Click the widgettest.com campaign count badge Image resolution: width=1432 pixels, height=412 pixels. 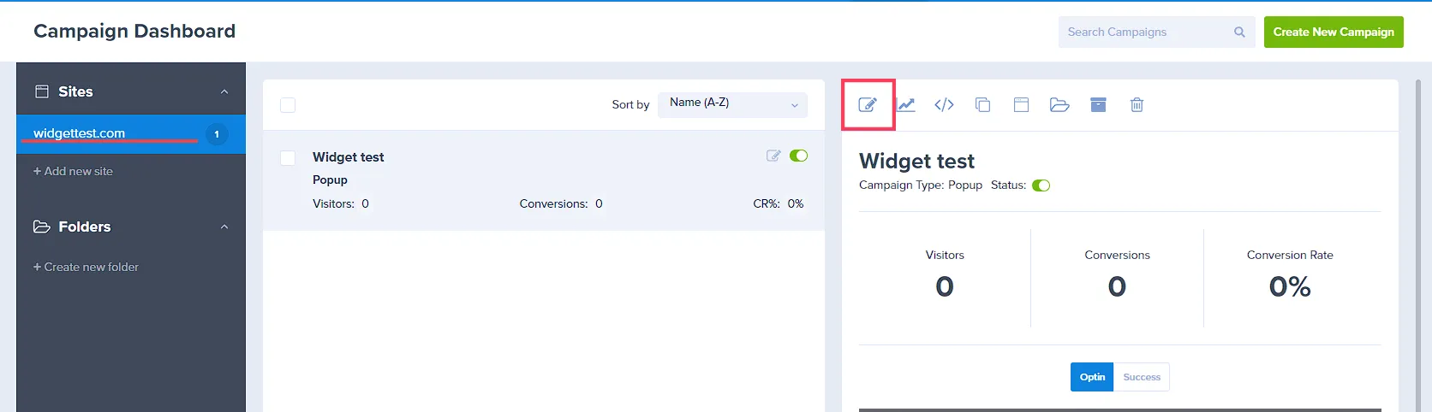(217, 134)
